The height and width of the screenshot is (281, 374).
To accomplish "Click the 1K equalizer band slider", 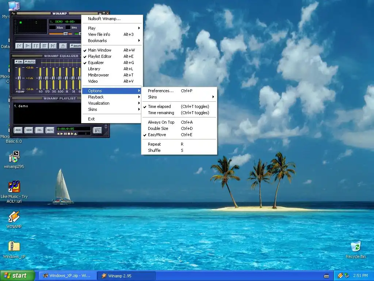I will coord(67,78).
